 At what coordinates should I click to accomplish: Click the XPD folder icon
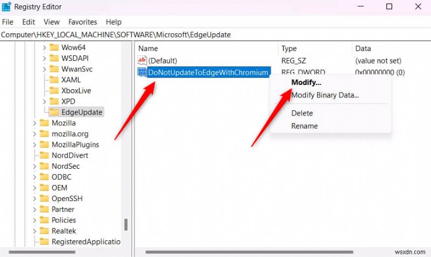click(x=54, y=101)
